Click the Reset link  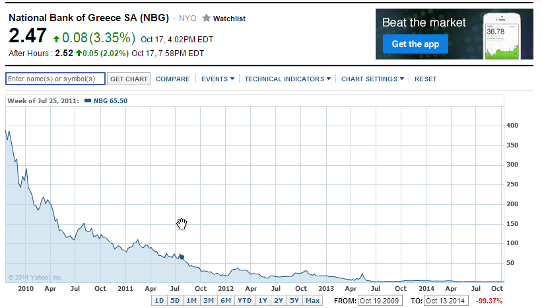(x=426, y=79)
